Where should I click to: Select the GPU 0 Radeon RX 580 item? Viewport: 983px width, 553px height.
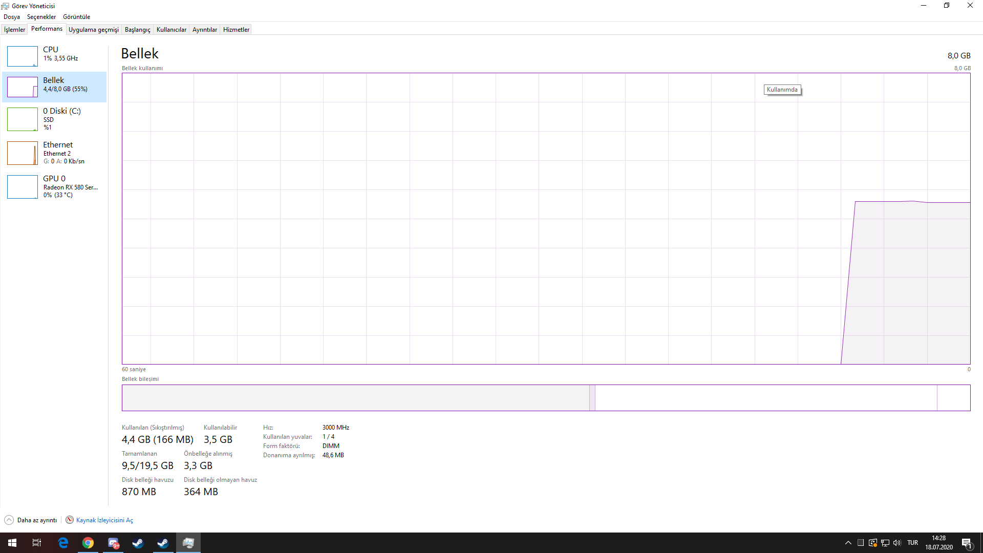pos(54,186)
